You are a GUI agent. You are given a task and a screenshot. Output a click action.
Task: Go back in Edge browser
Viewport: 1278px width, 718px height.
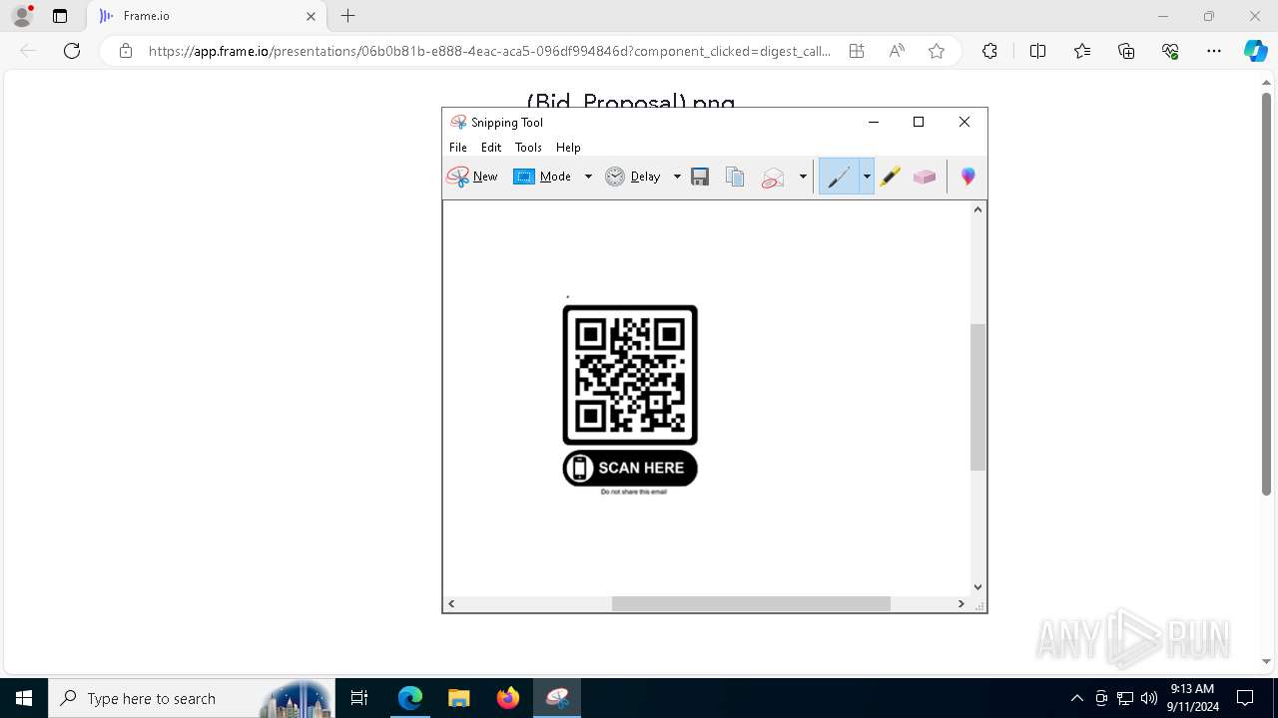(28, 51)
